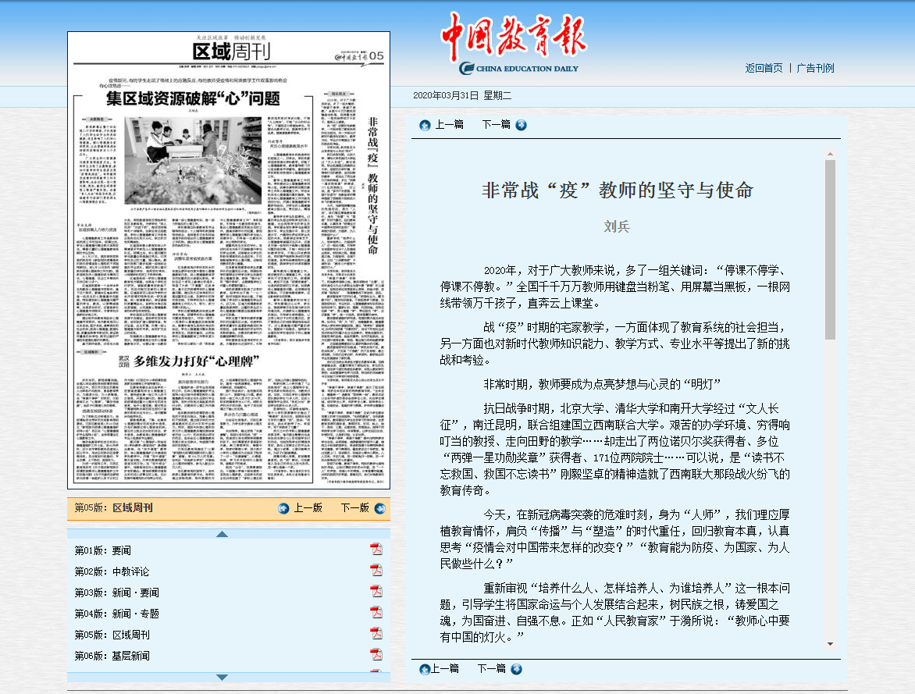Go to 返回首页 link
Viewport: 915px width, 694px height.
click(764, 68)
